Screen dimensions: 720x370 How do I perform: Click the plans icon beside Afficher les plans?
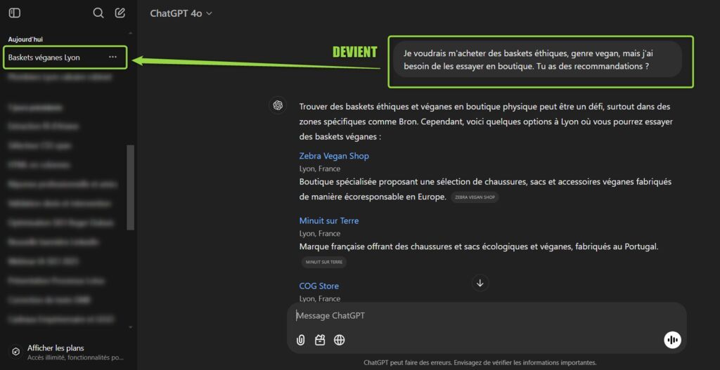16,352
